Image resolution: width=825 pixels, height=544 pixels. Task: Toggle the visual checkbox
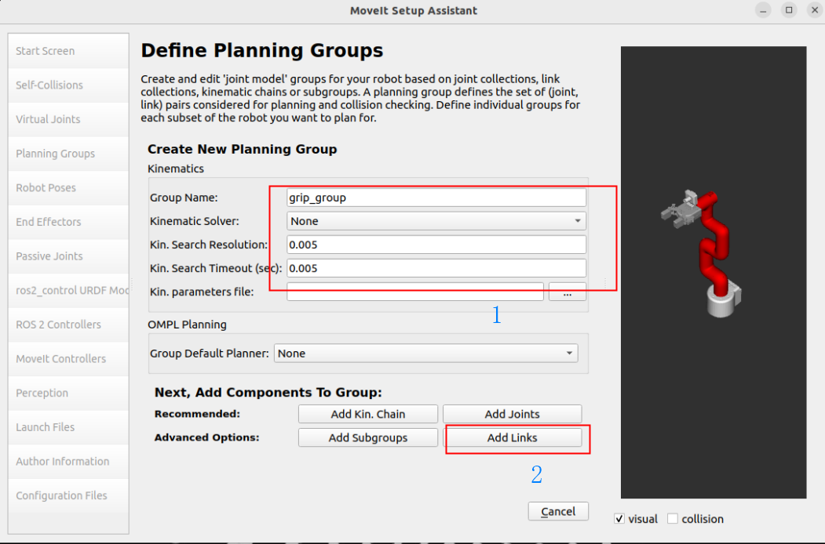tap(619, 519)
